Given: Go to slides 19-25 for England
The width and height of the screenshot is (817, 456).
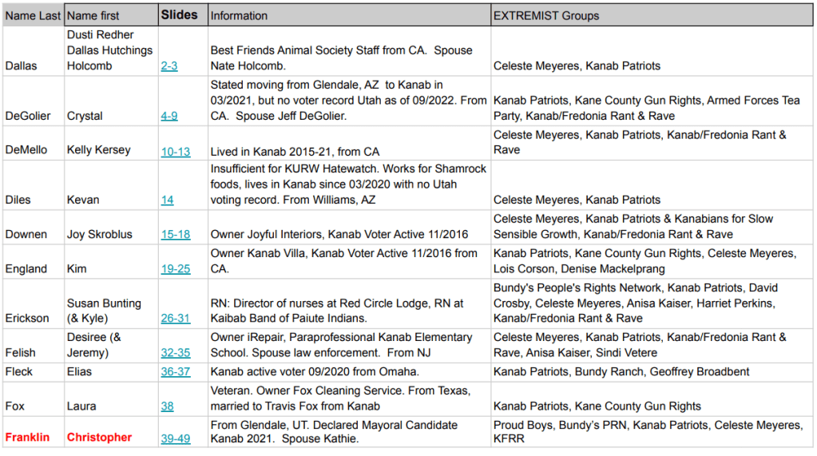Looking at the screenshot, I should [176, 269].
